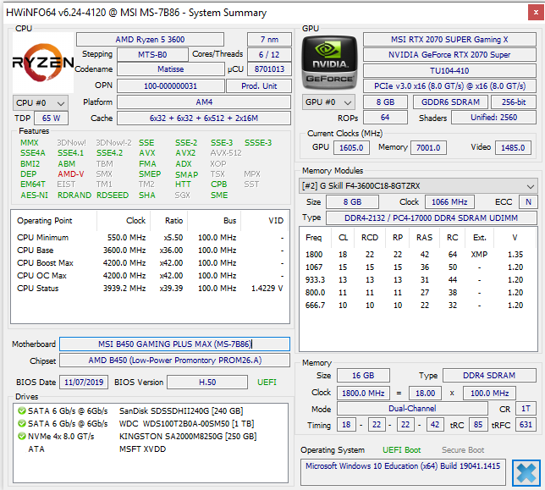
Task: Click the memory Mode Dual-Channel field
Action: point(412,408)
